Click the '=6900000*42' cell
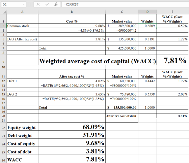189x163 pixels. (x=122, y=30)
